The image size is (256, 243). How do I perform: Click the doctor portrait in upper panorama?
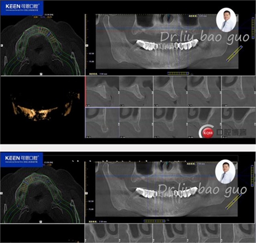click(x=226, y=20)
